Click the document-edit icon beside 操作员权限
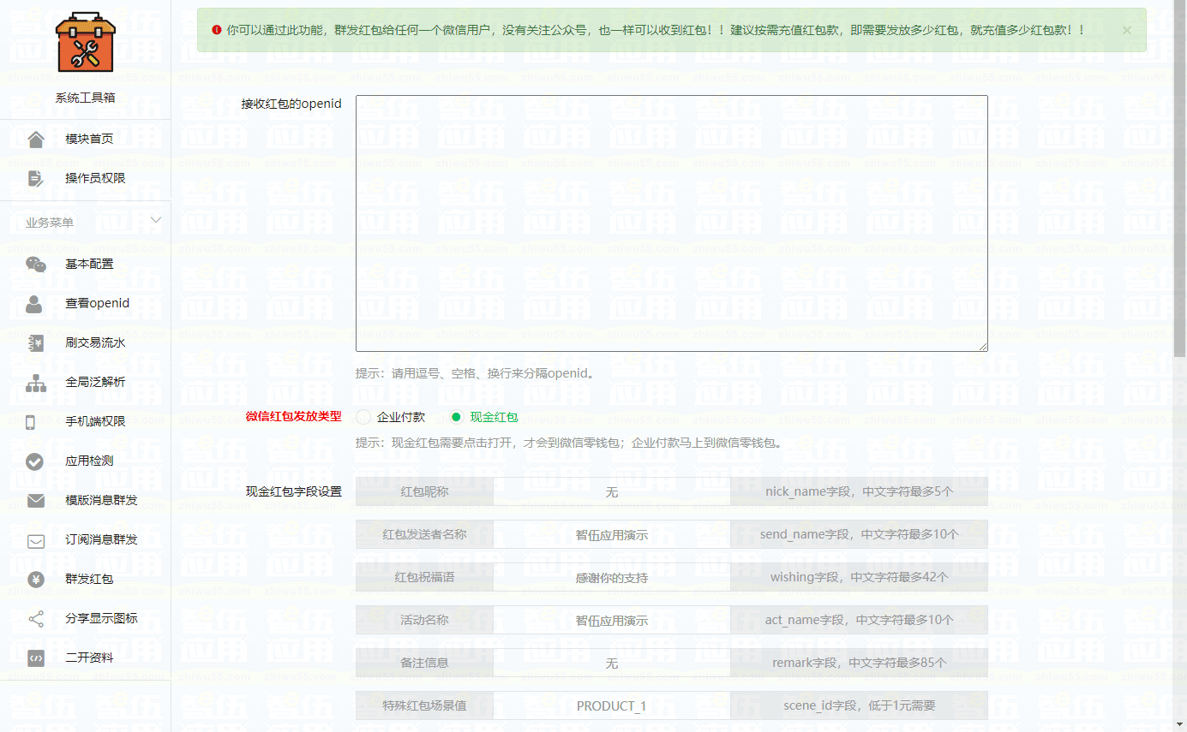 pos(35,178)
